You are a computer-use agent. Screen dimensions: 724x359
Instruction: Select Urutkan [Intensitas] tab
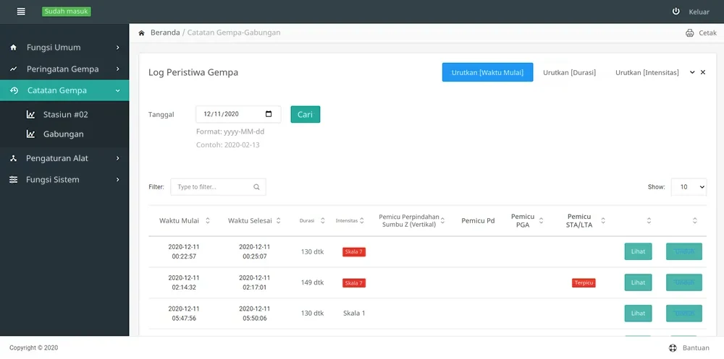tap(647, 72)
